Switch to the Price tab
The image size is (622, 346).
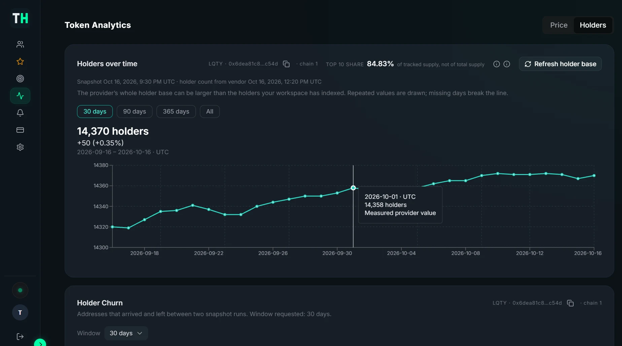point(559,25)
